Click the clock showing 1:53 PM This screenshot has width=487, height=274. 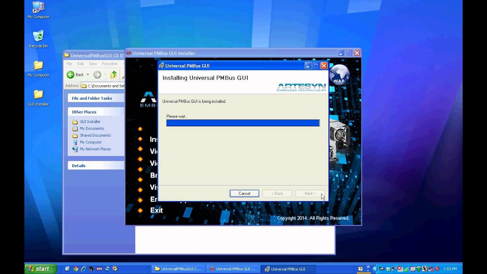coord(450,269)
